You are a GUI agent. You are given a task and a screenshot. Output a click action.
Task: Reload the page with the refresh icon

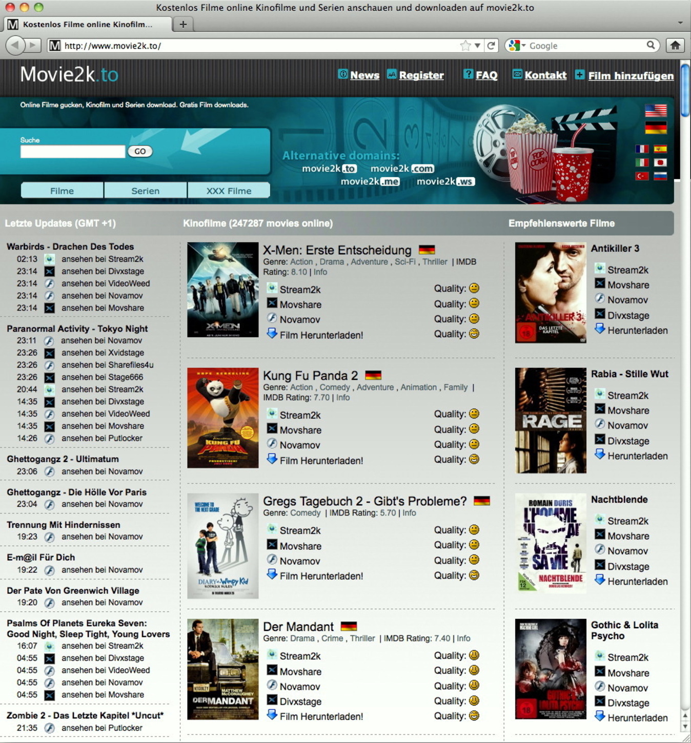(491, 46)
